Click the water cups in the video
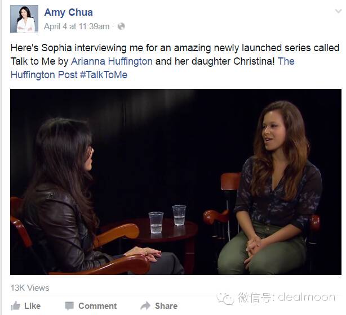The width and height of the screenshot is (346, 315). click(x=167, y=218)
